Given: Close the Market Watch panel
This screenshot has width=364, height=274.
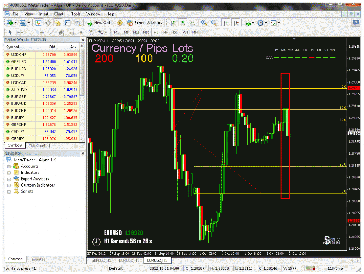Looking at the screenshot, I should (x=83, y=40).
